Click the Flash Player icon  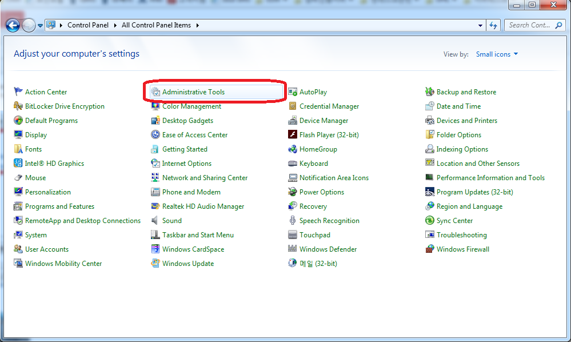click(x=293, y=134)
